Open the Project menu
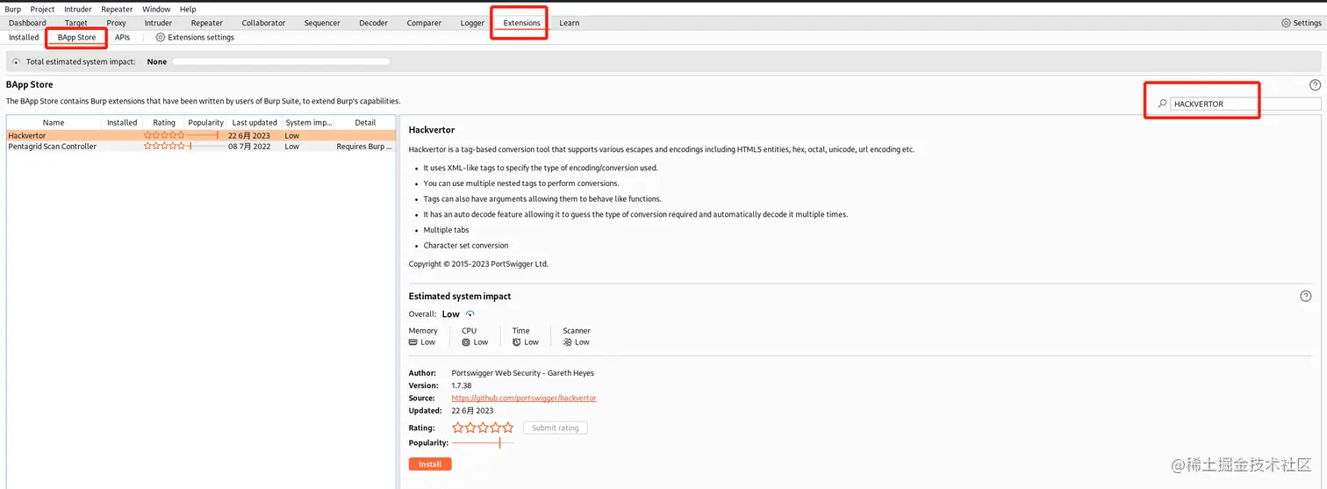This screenshot has height=489, width=1327. pos(42,9)
